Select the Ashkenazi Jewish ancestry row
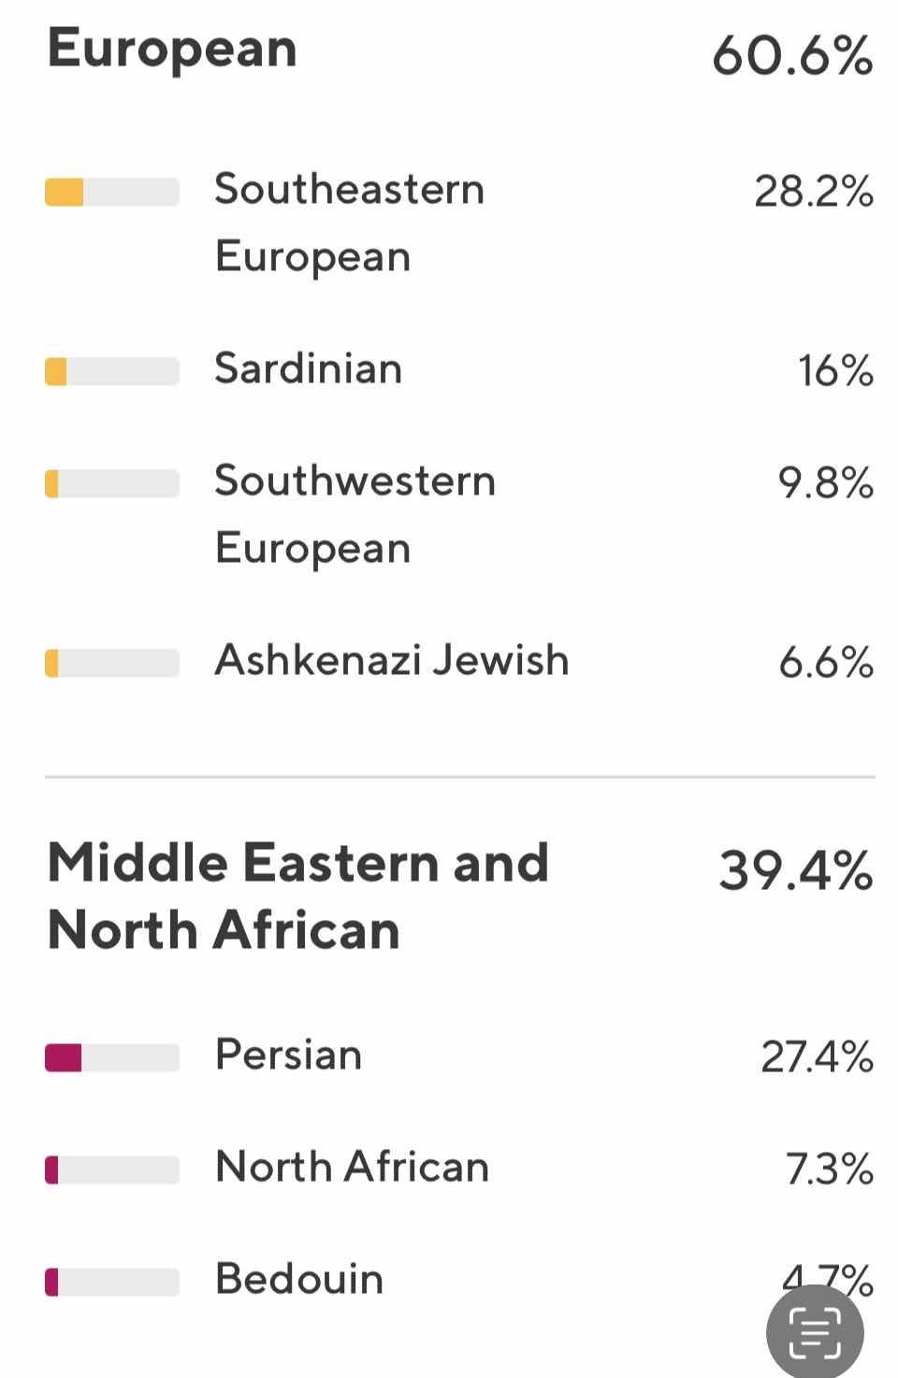 click(459, 662)
